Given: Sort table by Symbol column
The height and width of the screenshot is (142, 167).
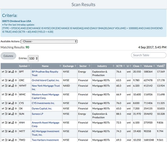Looking at the screenshot, I should [x=25, y=66].
